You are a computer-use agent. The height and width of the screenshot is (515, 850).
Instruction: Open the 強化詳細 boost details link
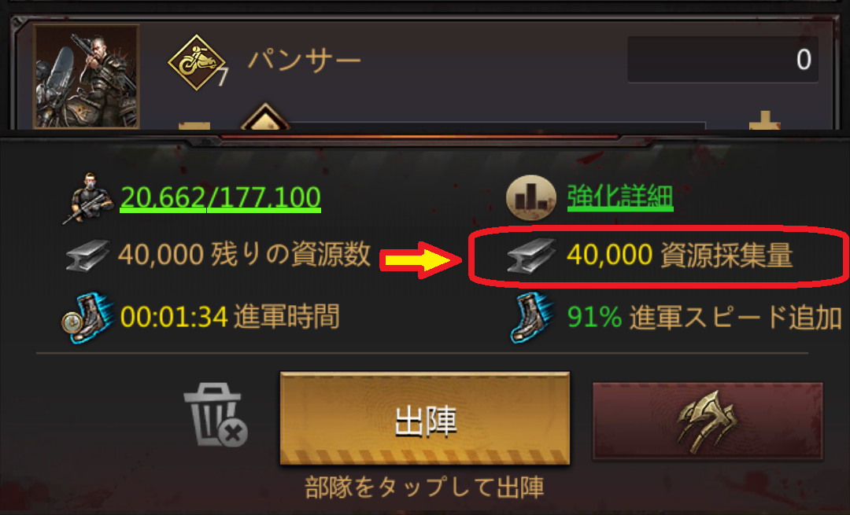(x=620, y=197)
